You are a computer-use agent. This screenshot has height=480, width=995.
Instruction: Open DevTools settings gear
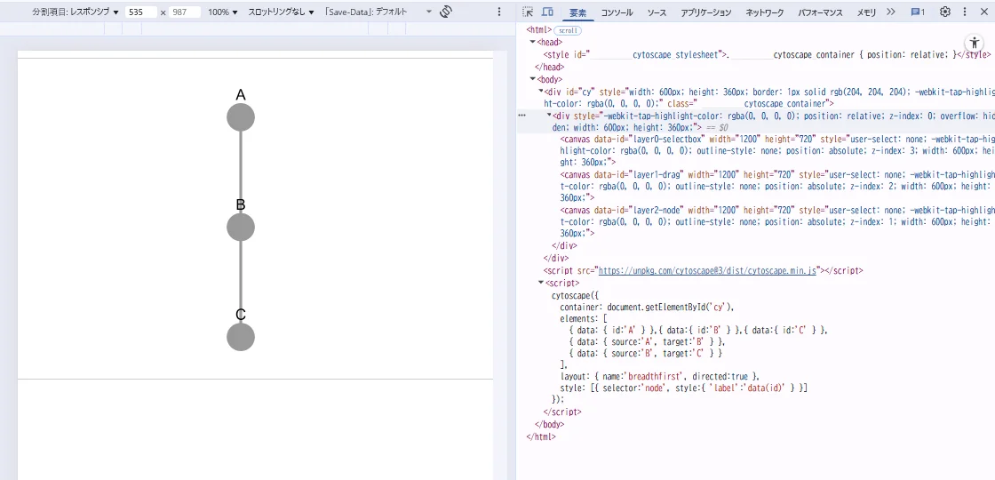coord(945,12)
